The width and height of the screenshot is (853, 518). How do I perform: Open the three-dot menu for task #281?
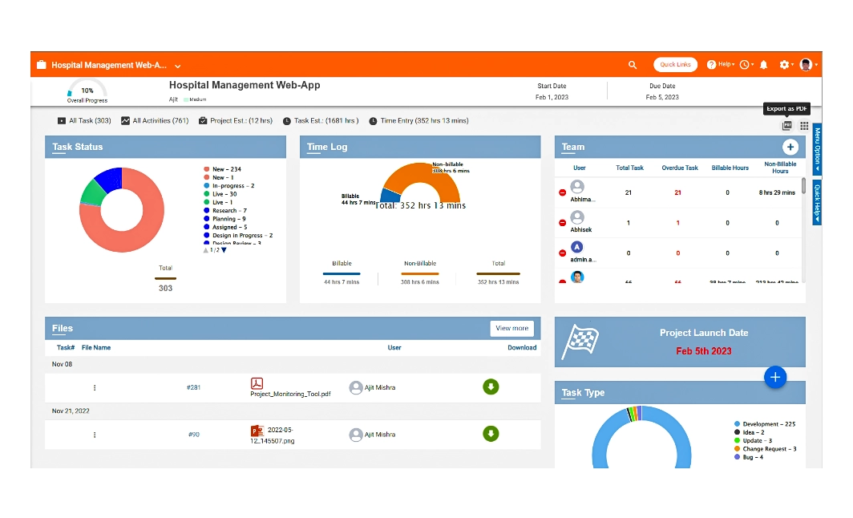(x=95, y=388)
